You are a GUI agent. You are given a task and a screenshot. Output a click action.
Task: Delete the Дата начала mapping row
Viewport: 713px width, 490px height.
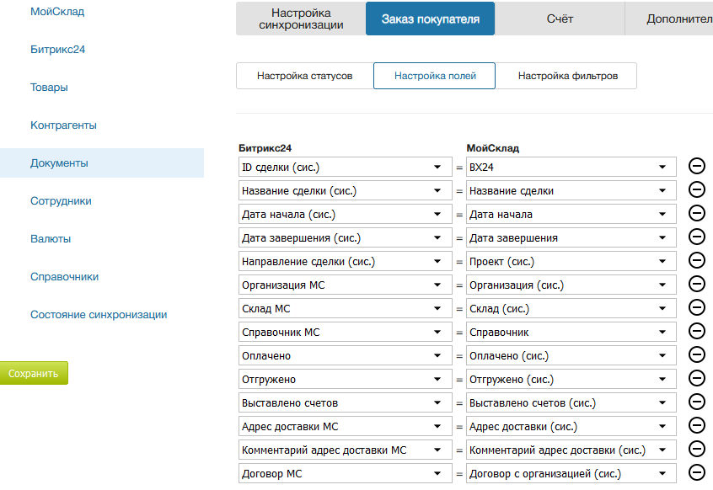pyautogui.click(x=697, y=214)
